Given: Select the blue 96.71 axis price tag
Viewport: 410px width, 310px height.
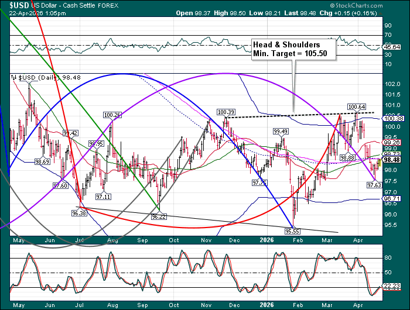Looking at the screenshot, I should coord(391,199).
